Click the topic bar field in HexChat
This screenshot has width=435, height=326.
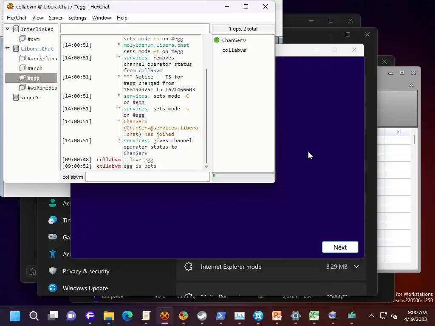coord(135,28)
